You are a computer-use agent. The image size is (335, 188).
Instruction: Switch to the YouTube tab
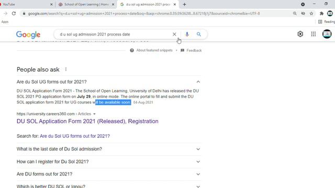tap(26, 4)
